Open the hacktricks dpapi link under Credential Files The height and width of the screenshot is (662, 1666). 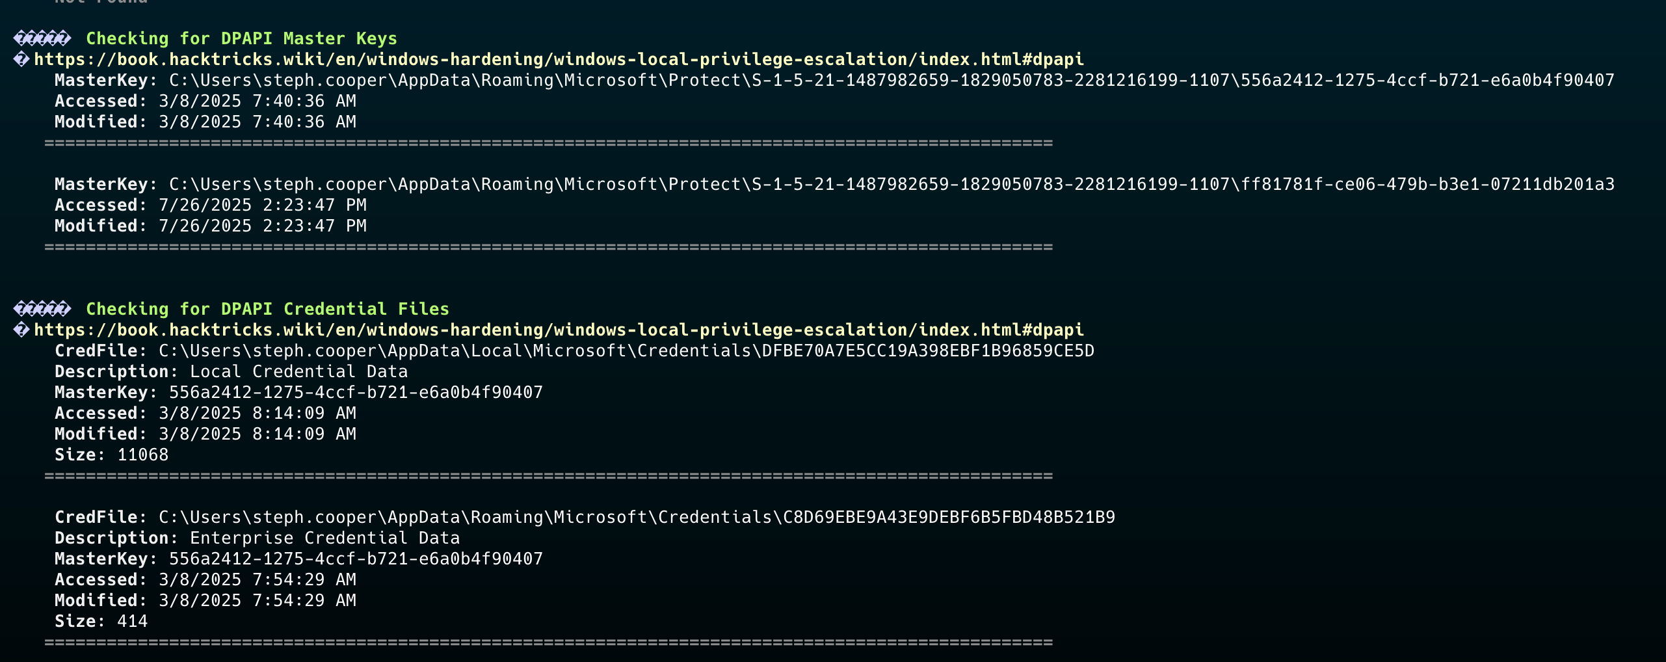[x=559, y=330]
